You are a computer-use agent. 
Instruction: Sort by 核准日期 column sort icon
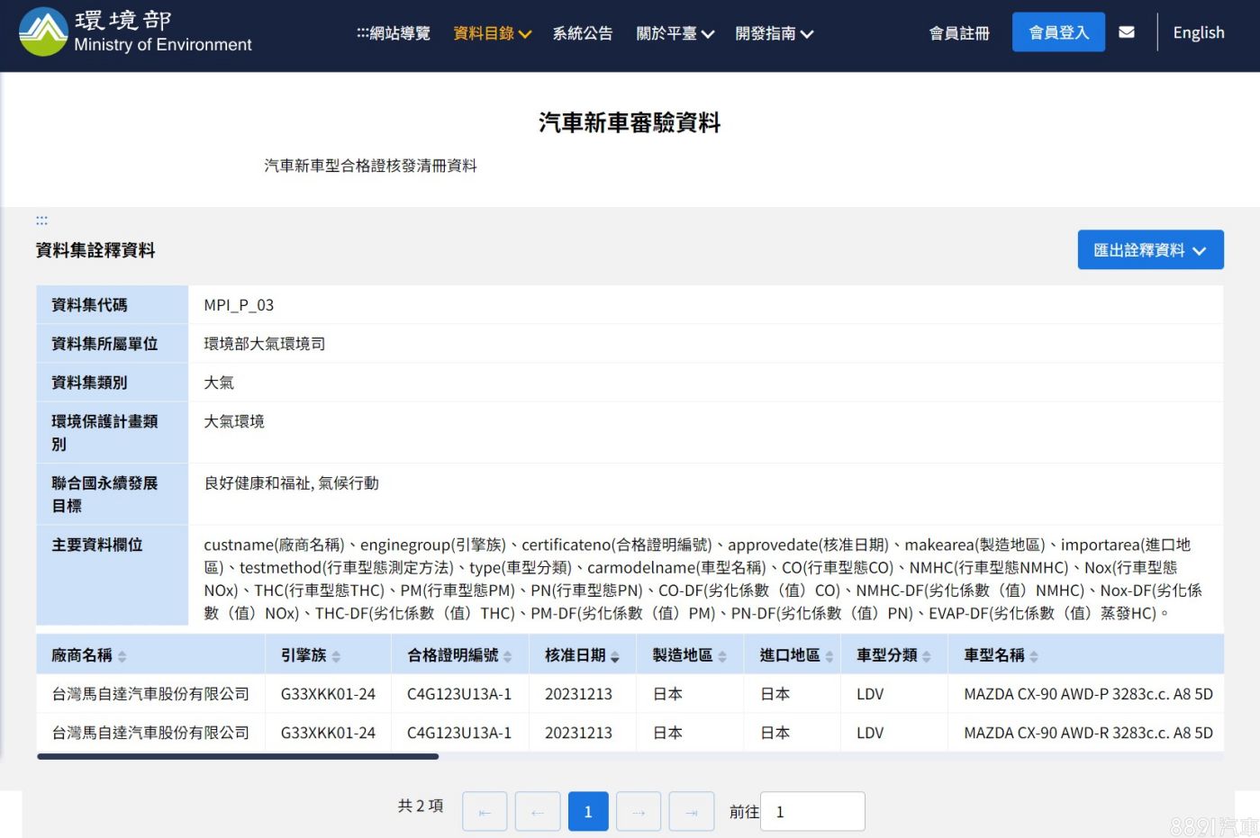(615, 657)
